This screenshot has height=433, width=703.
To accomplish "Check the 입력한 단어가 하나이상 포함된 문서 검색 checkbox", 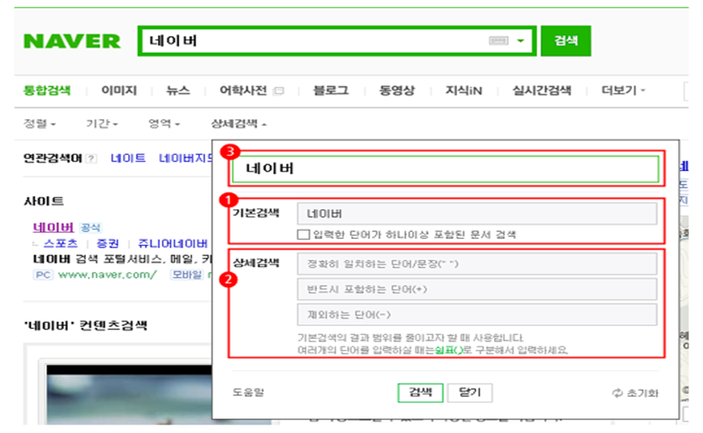I will 304,234.
